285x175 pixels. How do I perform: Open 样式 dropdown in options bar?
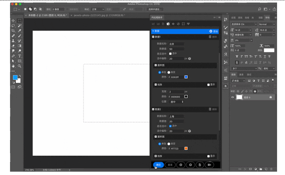98,9
